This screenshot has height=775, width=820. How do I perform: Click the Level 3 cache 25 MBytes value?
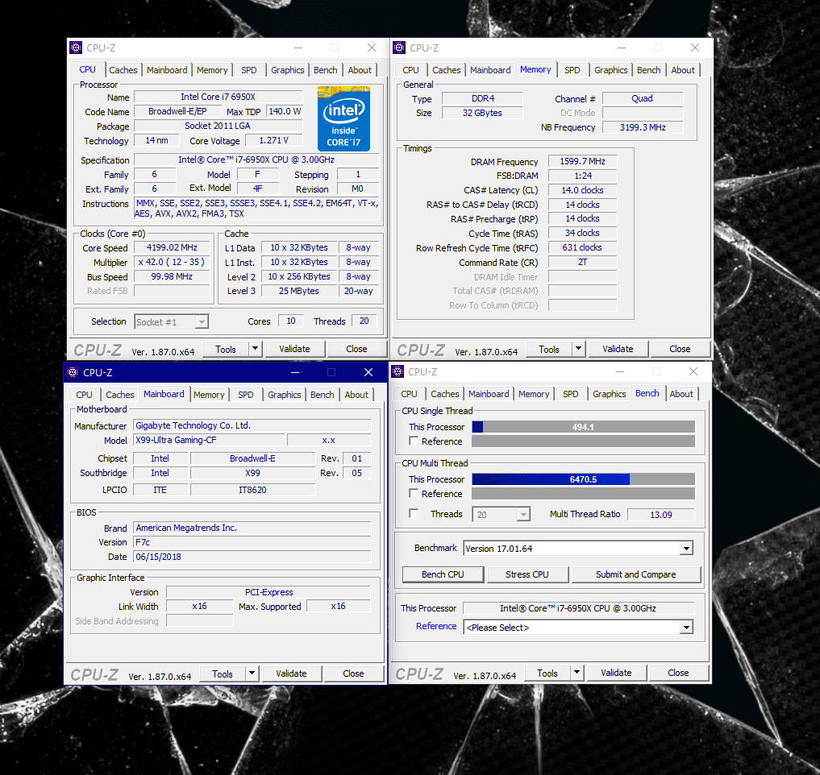click(x=299, y=291)
